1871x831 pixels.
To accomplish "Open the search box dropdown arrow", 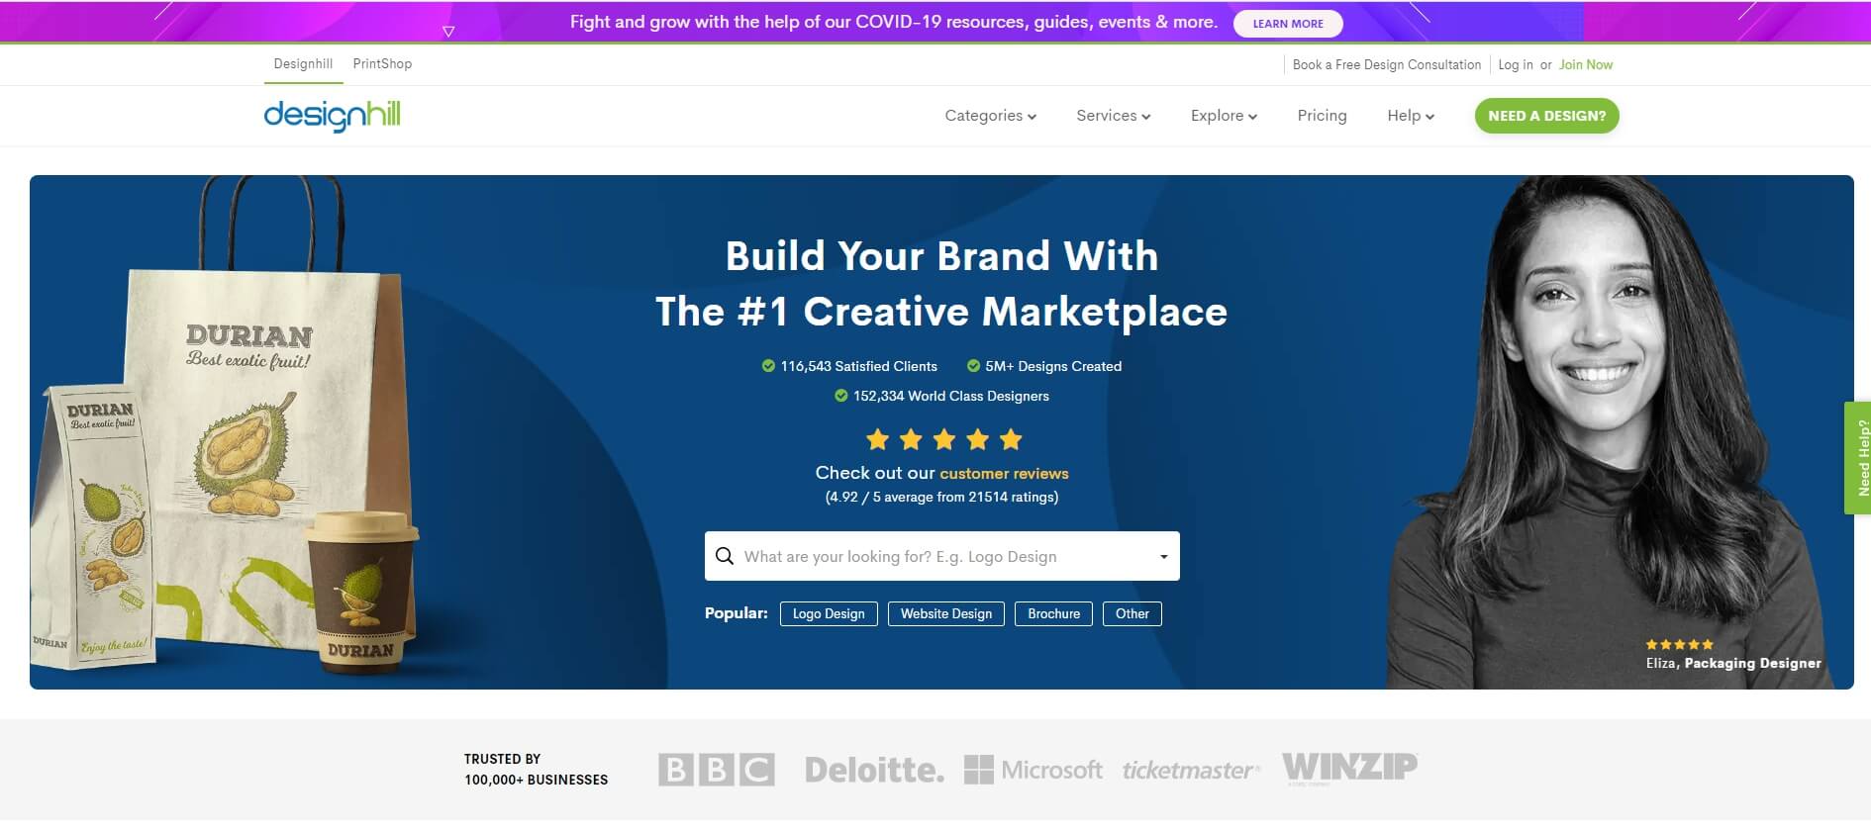I will (1163, 557).
